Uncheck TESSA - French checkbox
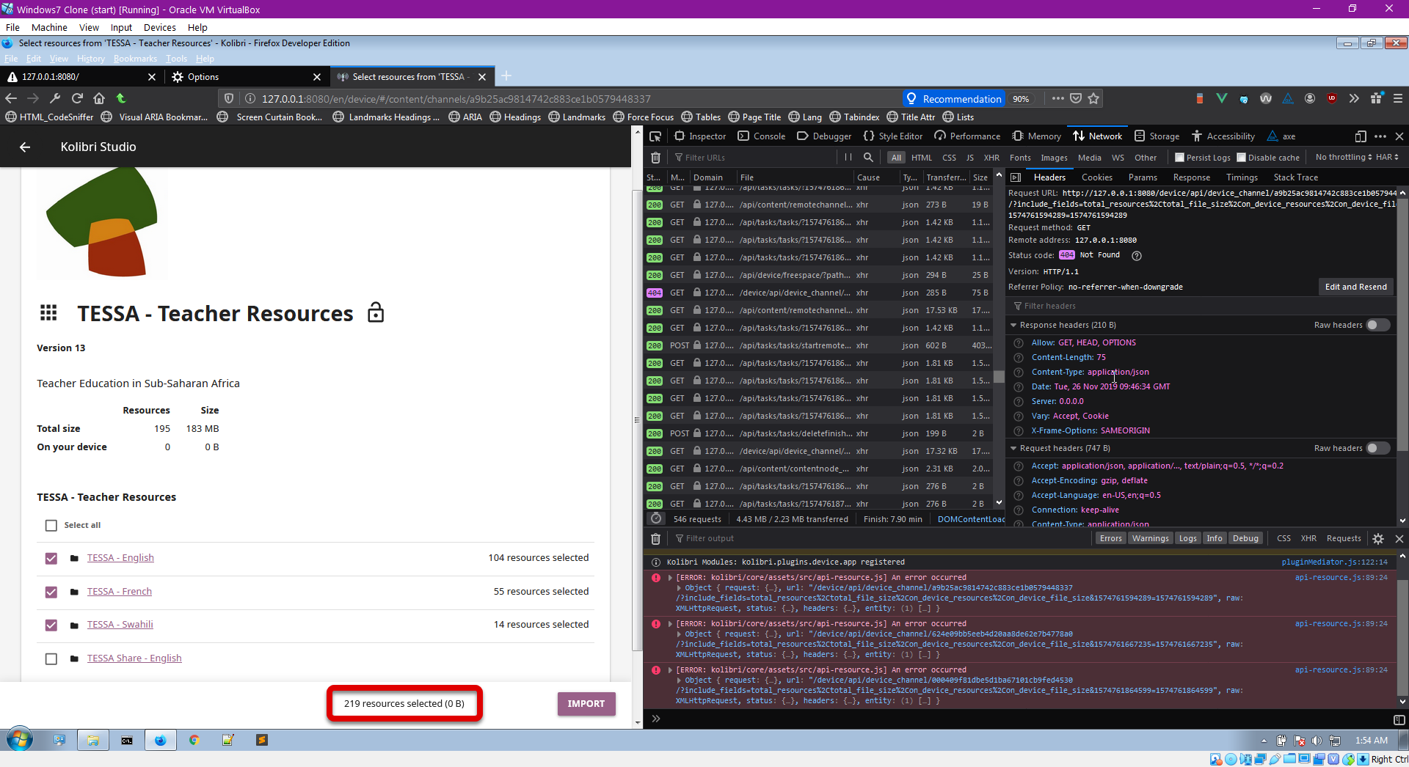Image resolution: width=1409 pixels, height=767 pixels. [51, 592]
